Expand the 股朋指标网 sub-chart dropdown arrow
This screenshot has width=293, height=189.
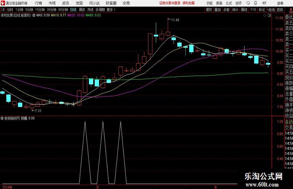pyautogui.click(x=2, y=118)
